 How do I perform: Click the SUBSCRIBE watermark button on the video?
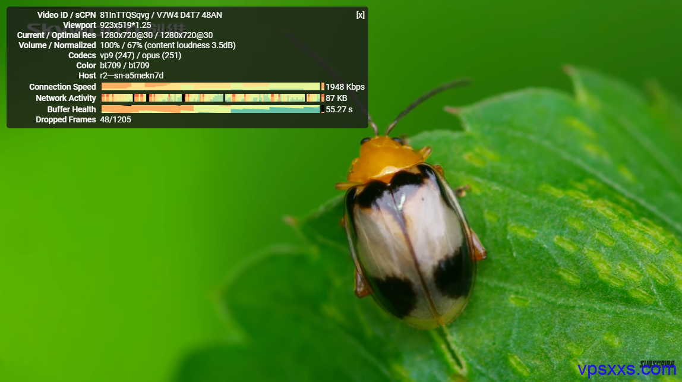657,365
